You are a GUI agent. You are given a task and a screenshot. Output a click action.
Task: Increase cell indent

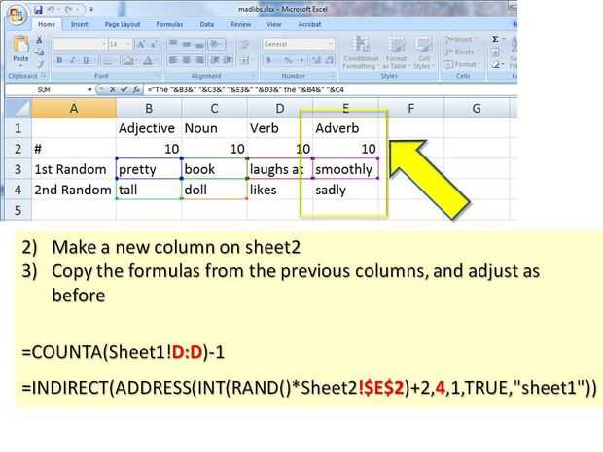click(228, 60)
